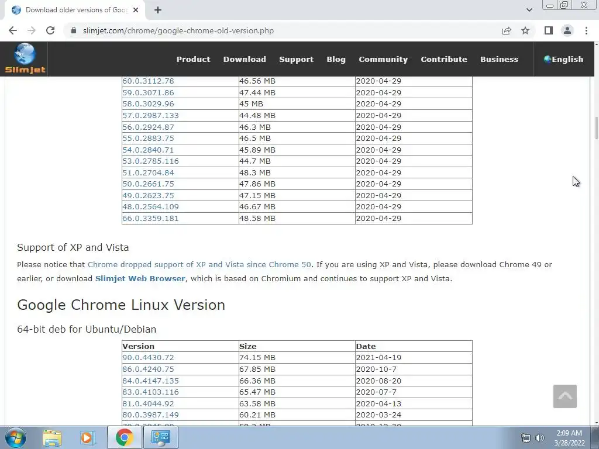Screen dimensions: 599x449
Task: Launch Windows Media Player from taskbar
Action: click(88, 437)
